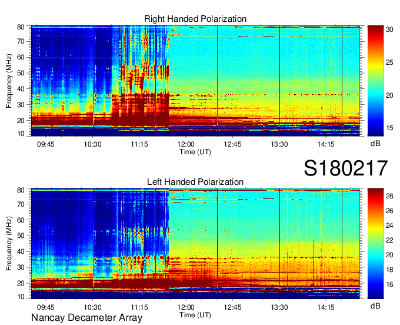This screenshot has height=325, width=400.
Task: Click the 24 value on the bottom color bar
Action: (389, 225)
